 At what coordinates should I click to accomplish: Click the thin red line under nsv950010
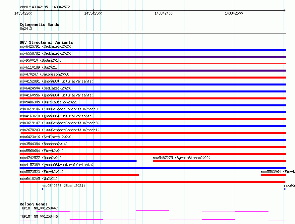coord(152,64)
